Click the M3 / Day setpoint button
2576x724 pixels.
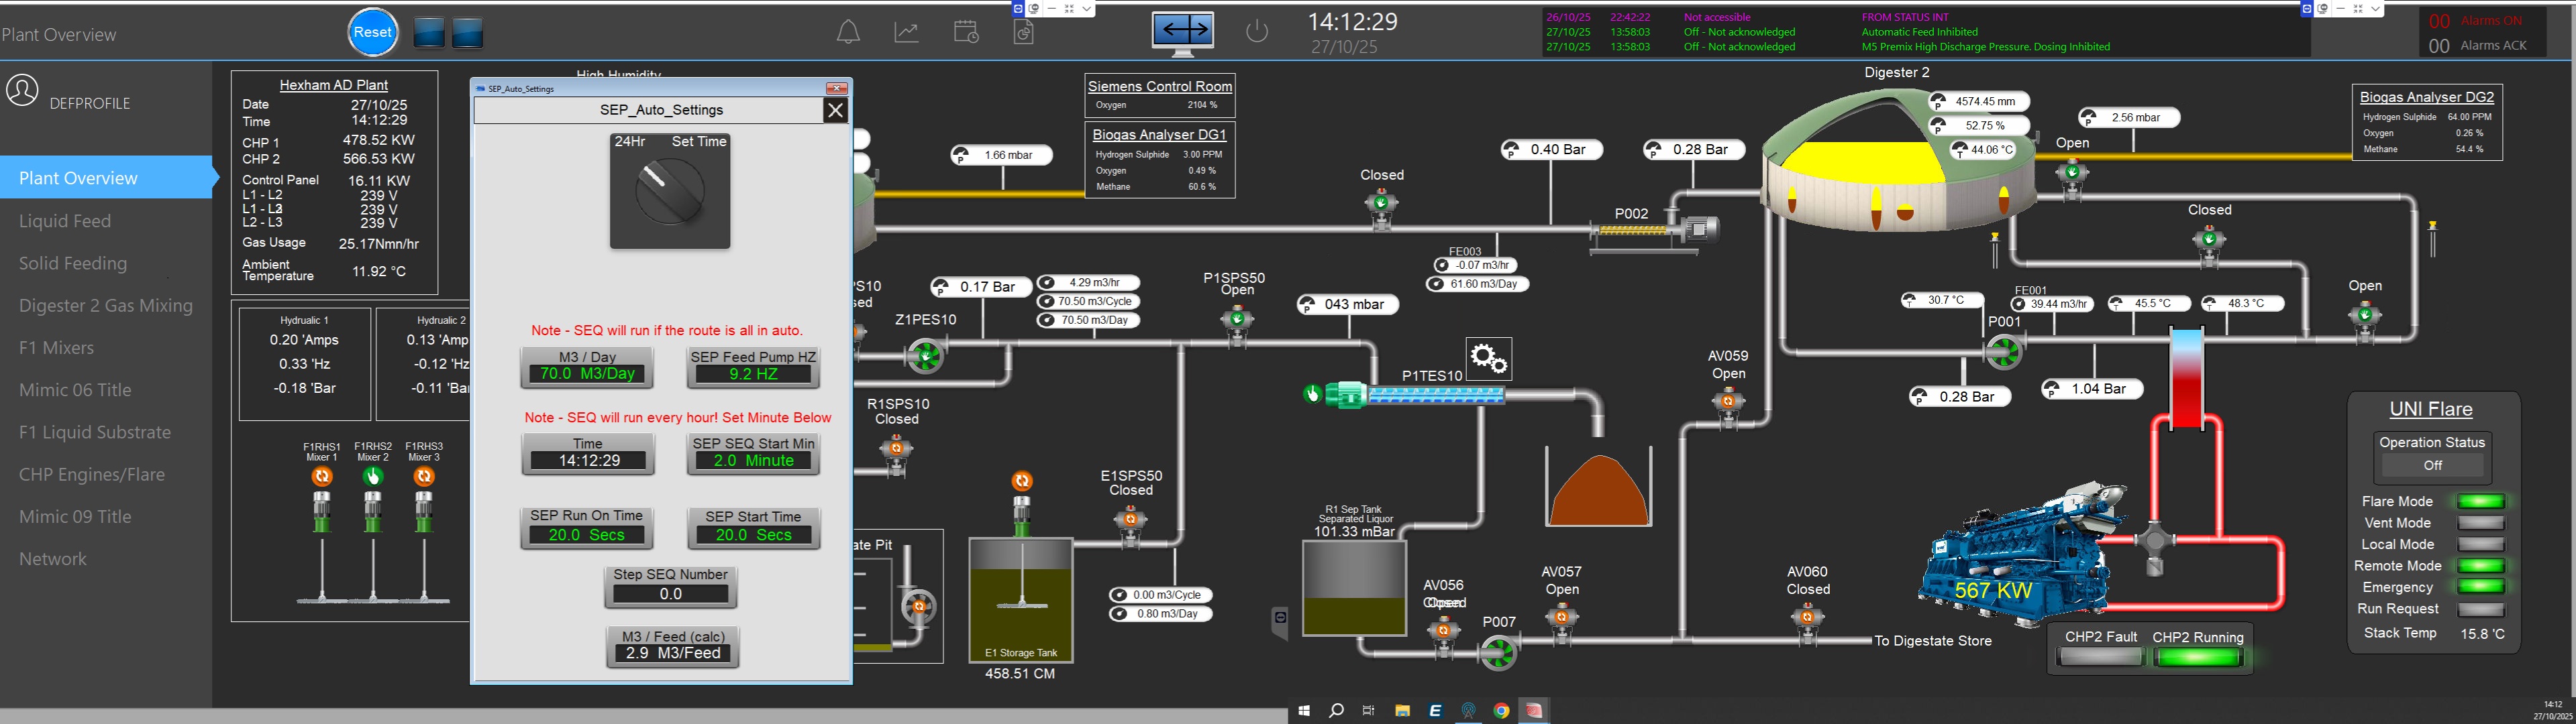[587, 367]
